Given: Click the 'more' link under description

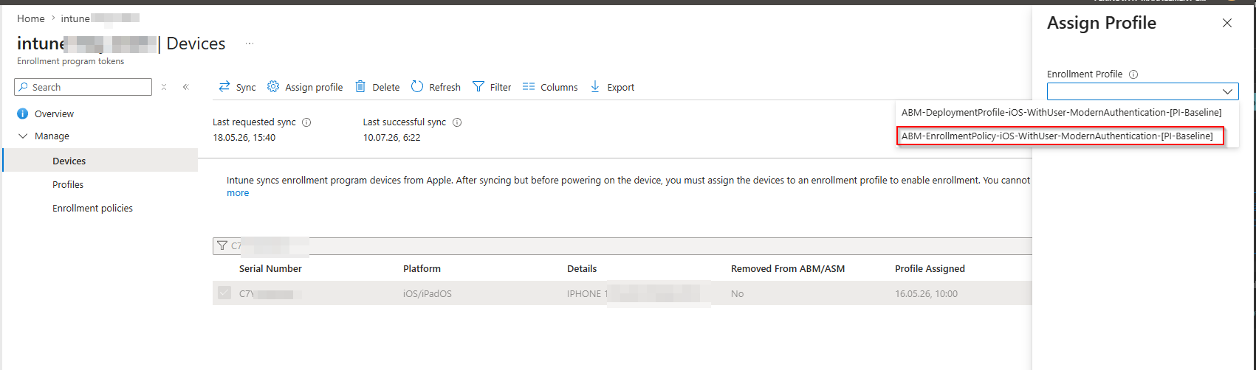Looking at the screenshot, I should click(238, 193).
